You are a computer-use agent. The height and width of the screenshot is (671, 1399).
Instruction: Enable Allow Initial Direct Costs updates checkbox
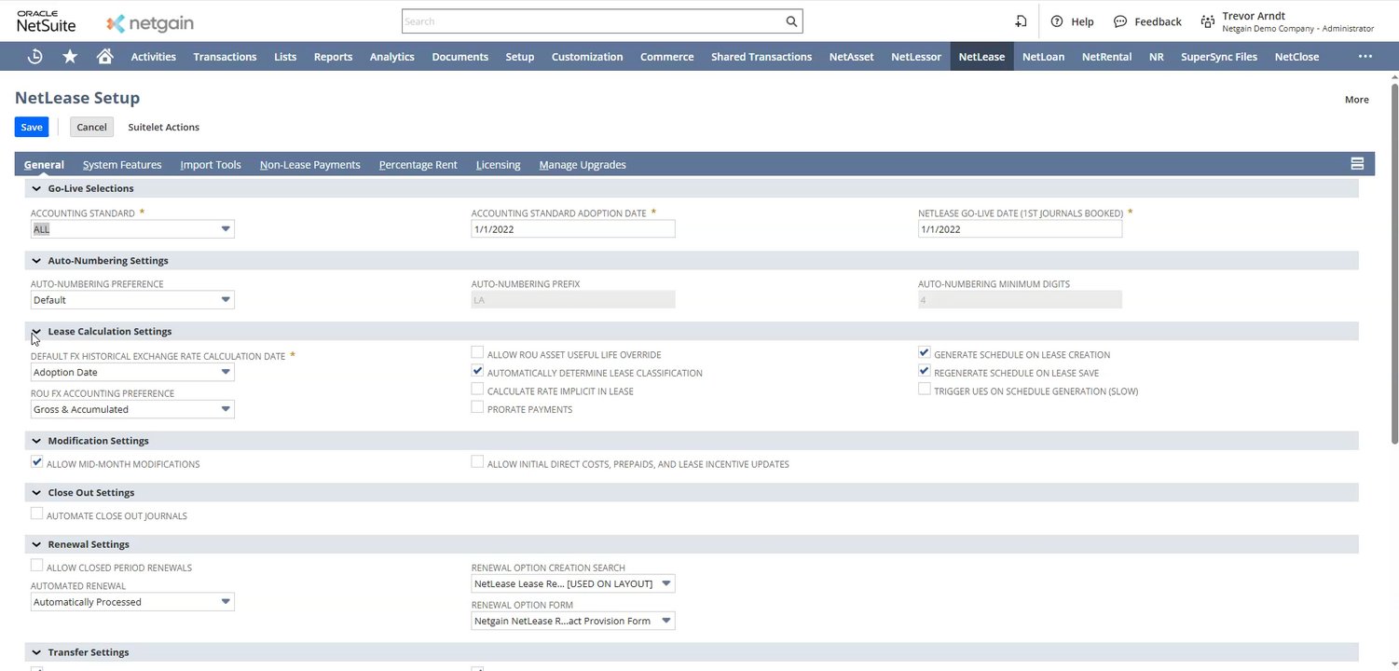[477, 462]
